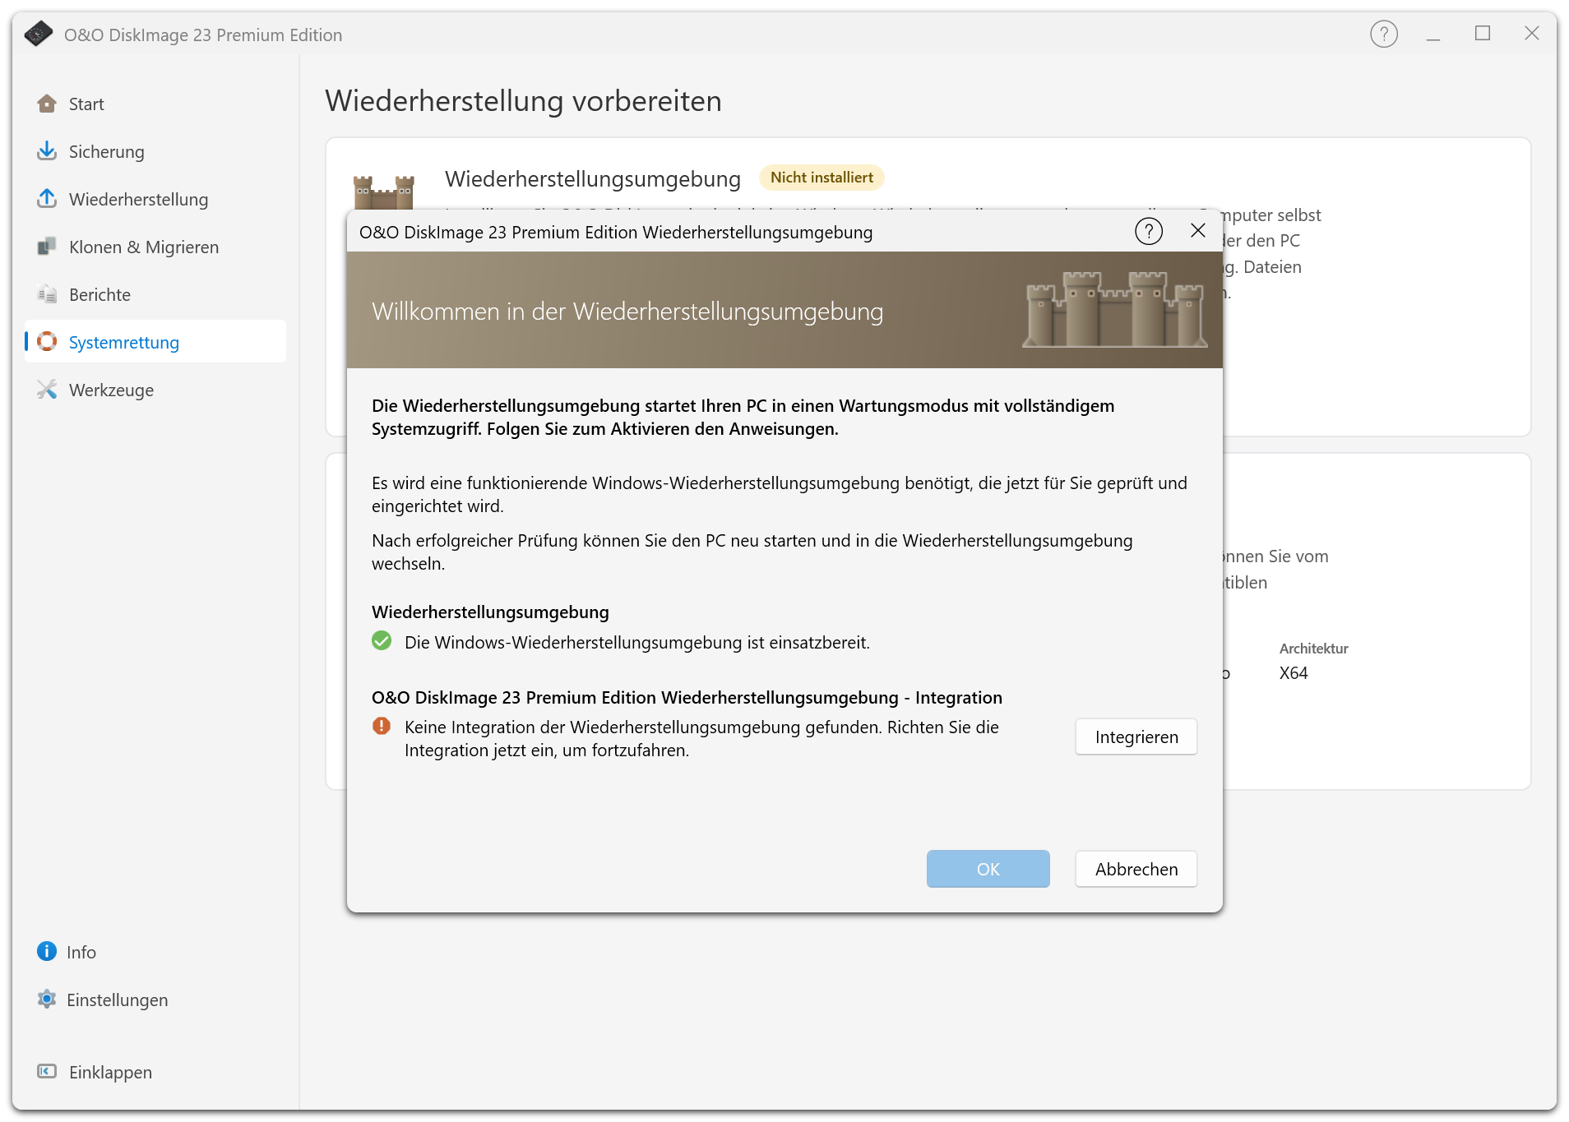
Task: Confirm with the OK button
Action: 988,870
